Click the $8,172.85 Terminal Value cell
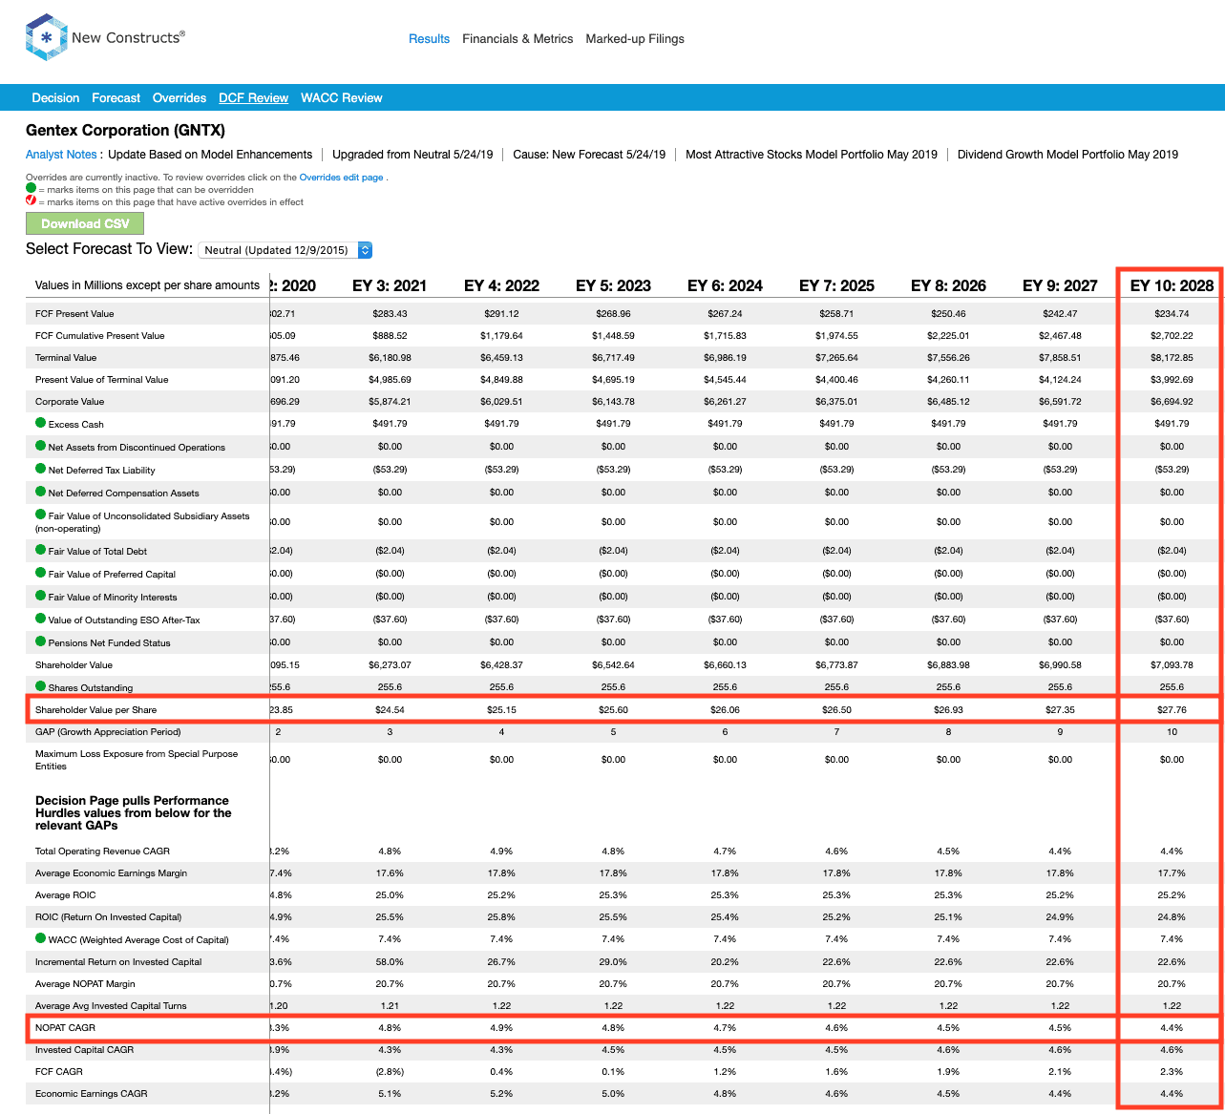The height and width of the screenshot is (1114, 1225). coord(1172,358)
